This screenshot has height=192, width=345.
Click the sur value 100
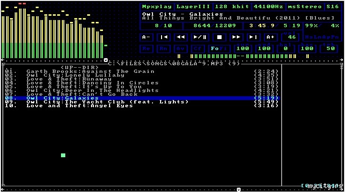(243, 49)
